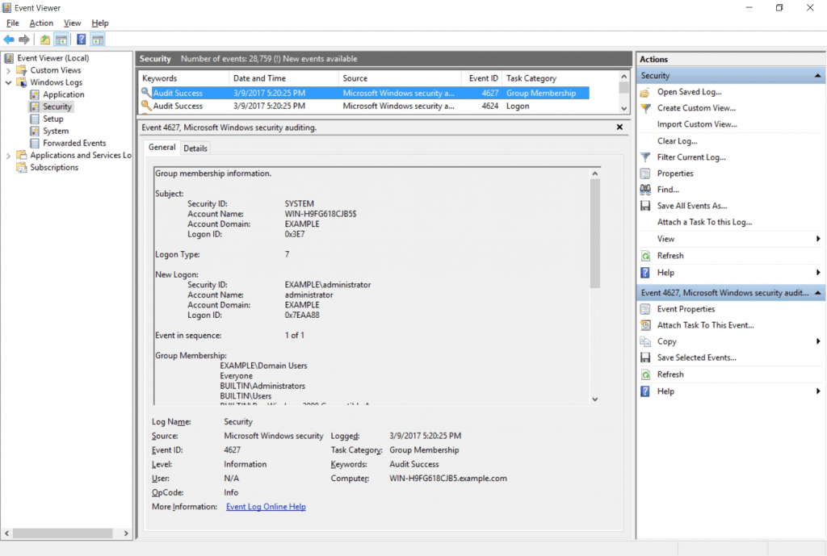Collapse the Security actions section

817,75
